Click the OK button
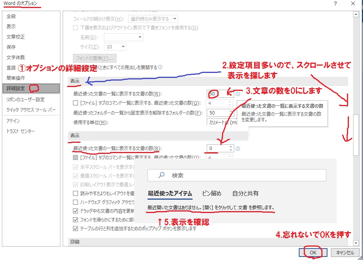 tap(313, 253)
